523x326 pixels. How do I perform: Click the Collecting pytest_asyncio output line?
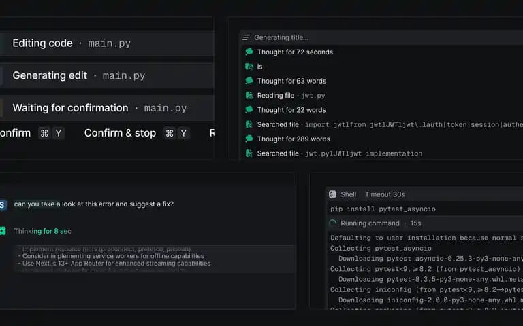(x=381, y=248)
